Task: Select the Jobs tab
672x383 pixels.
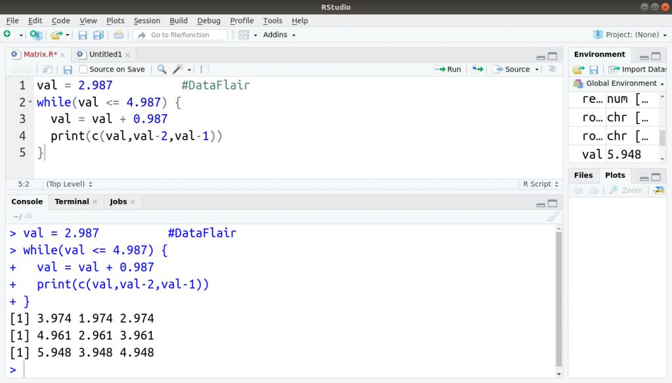Action: tap(118, 201)
